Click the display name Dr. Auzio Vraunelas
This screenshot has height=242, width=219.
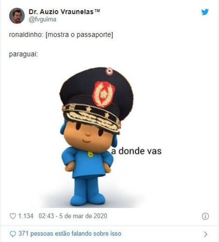click(64, 12)
